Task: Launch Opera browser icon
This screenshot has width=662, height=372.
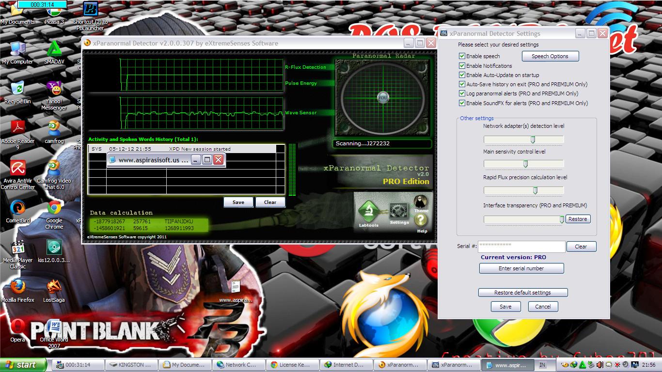Action: tap(18, 330)
